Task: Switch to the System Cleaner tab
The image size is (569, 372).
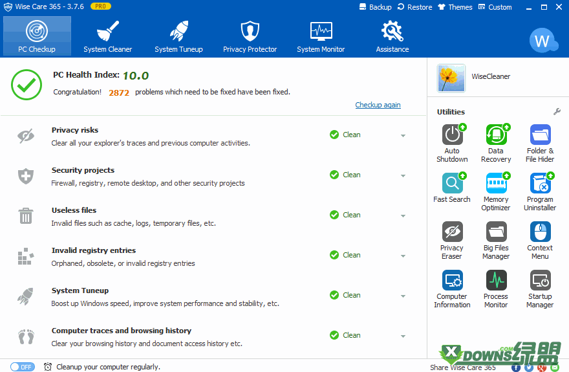Action: tap(108, 36)
